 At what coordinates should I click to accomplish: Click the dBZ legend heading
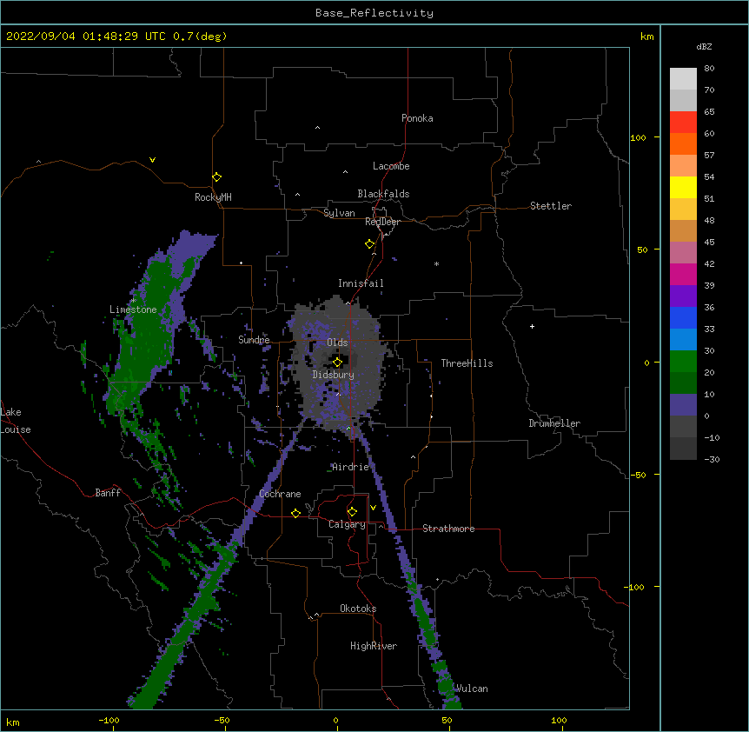pos(704,47)
